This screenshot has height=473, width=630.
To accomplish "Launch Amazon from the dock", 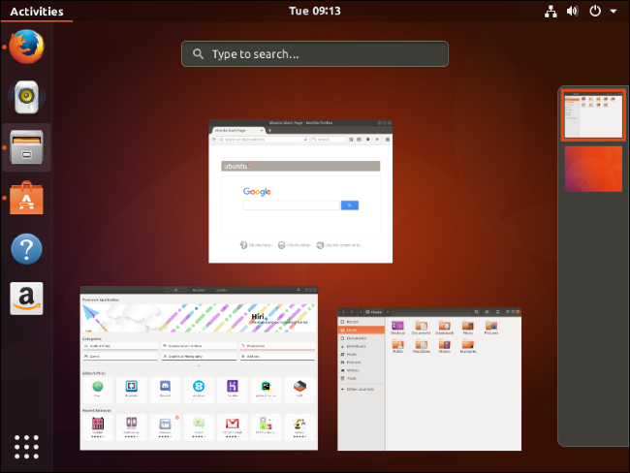I will point(27,299).
